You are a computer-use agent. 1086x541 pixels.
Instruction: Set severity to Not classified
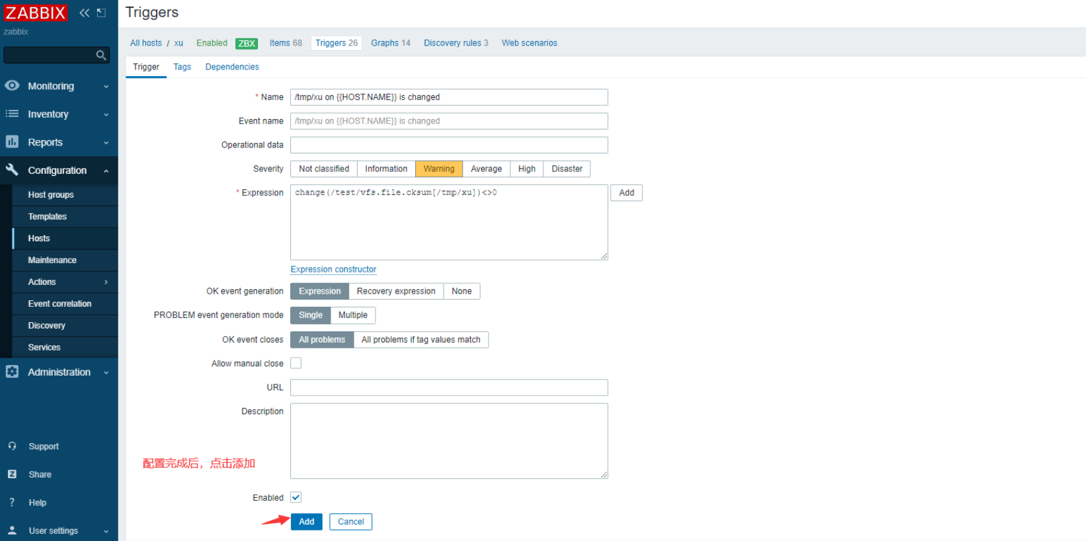pyautogui.click(x=324, y=169)
